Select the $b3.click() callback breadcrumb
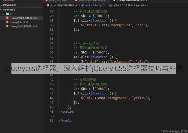This screenshot has height=133, width=188. (x=138, y=5)
